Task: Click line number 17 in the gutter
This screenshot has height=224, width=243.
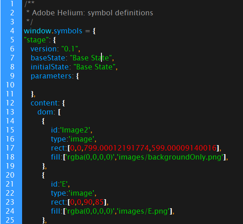Action: [10, 148]
